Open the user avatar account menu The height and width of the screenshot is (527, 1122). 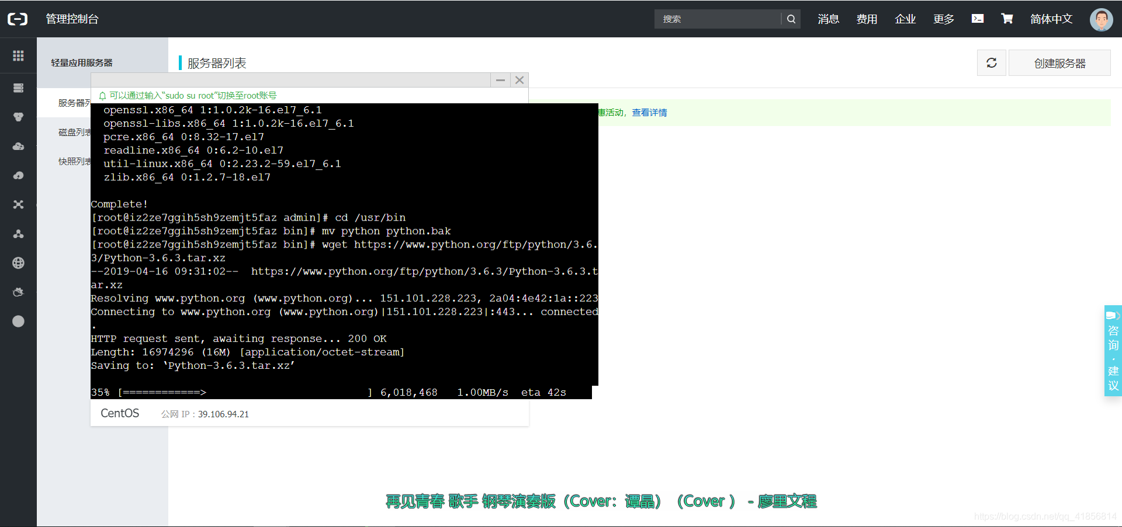pos(1101,19)
